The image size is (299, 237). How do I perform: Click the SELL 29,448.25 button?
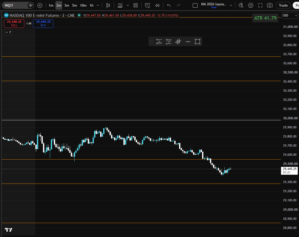(14, 24)
